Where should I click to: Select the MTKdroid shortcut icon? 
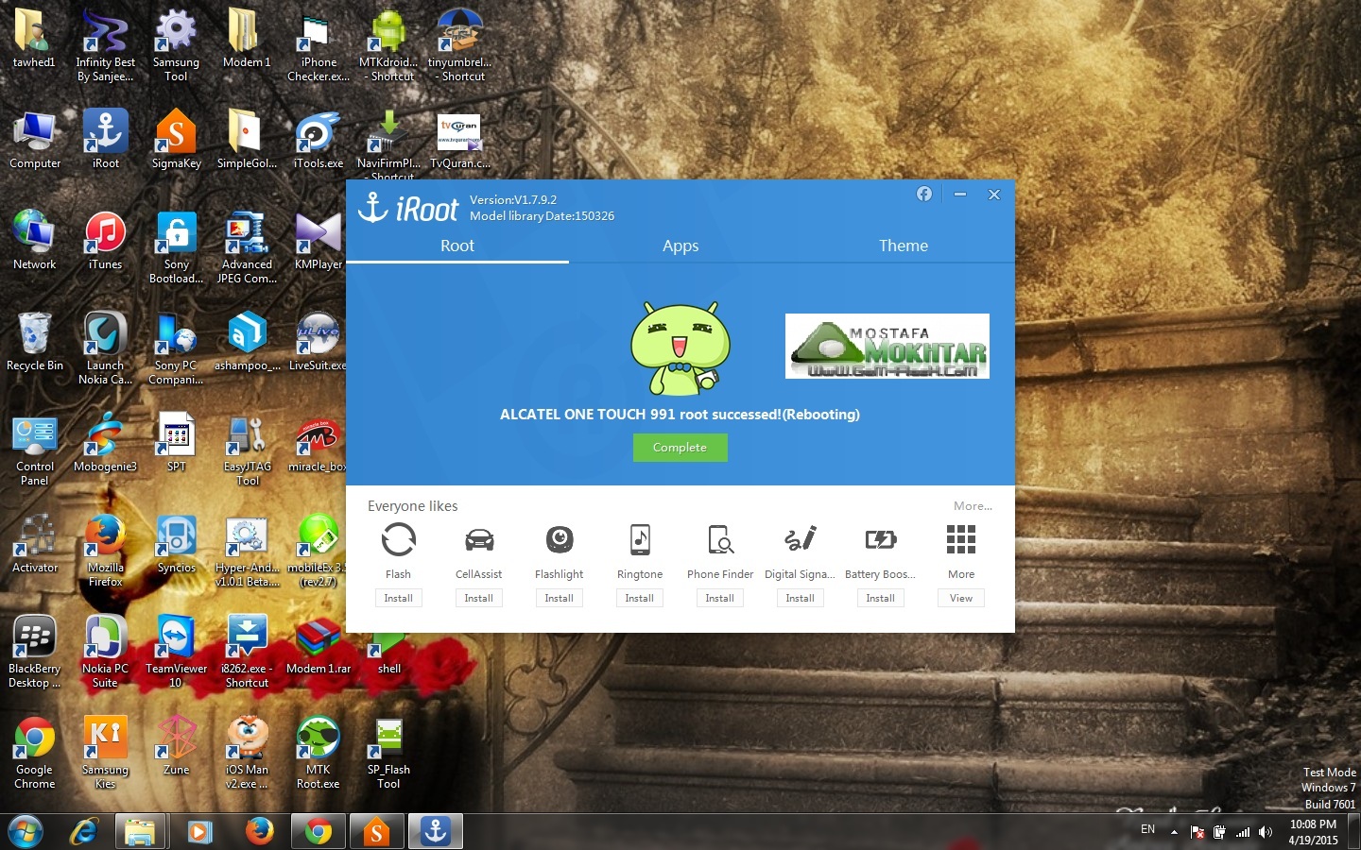tap(388, 44)
